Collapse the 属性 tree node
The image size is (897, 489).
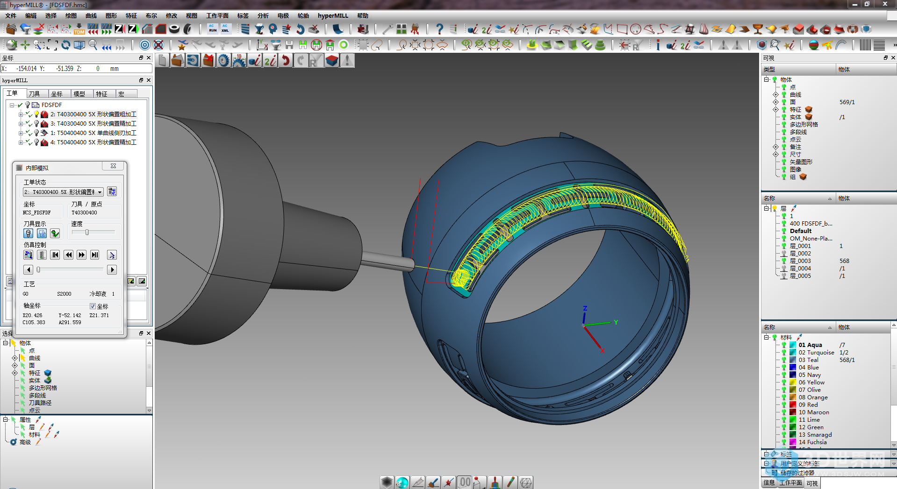pos(6,419)
